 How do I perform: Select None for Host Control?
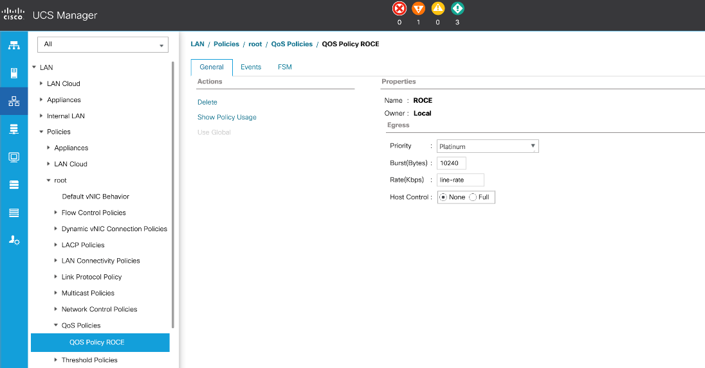pyautogui.click(x=443, y=197)
